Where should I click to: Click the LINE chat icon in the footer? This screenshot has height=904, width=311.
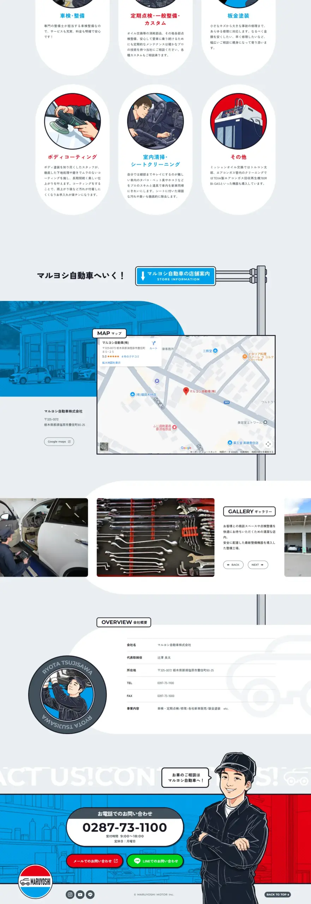tap(90, 894)
